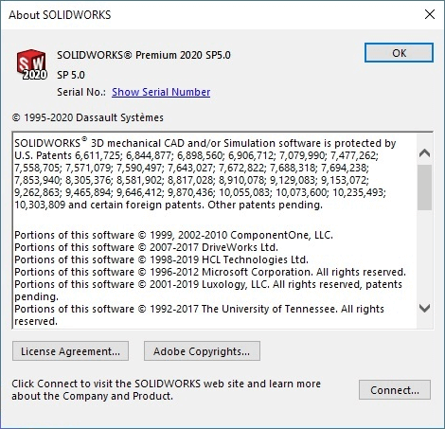This screenshot has height=429, width=445.
Task: Open the License Agreement dialog
Action: pyautogui.click(x=70, y=351)
